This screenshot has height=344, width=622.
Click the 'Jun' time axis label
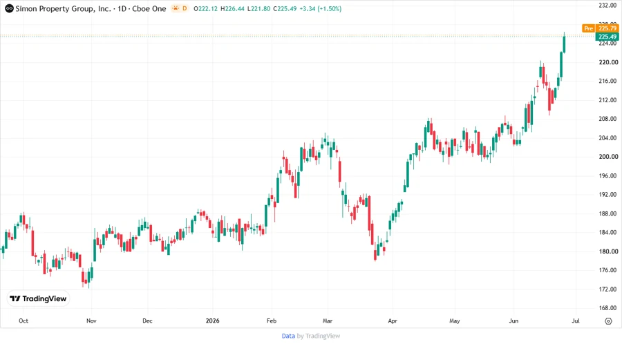point(513,321)
